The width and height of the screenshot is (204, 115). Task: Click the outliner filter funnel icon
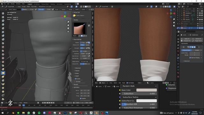click(201, 6)
